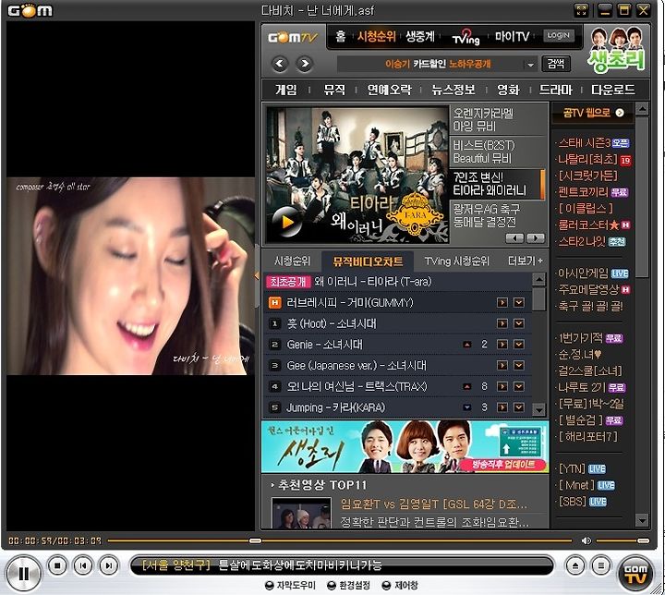Screen dimensions: 665x595
Task: Click the GOM TV round logo button
Action: (x=635, y=574)
